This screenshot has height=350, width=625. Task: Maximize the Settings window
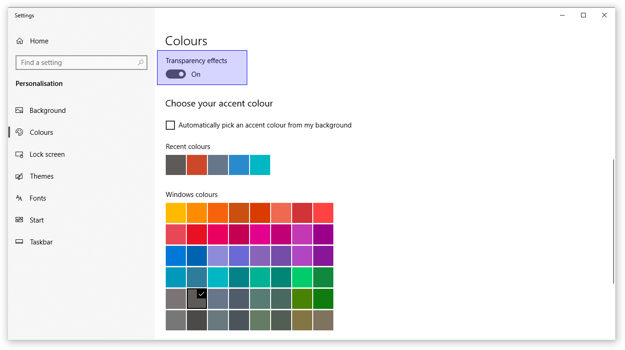pos(583,15)
